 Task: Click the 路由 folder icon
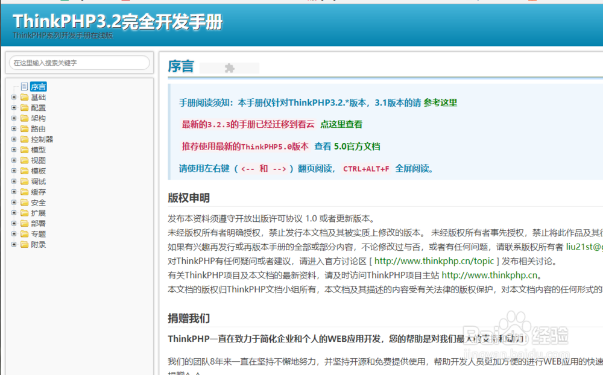click(x=25, y=128)
